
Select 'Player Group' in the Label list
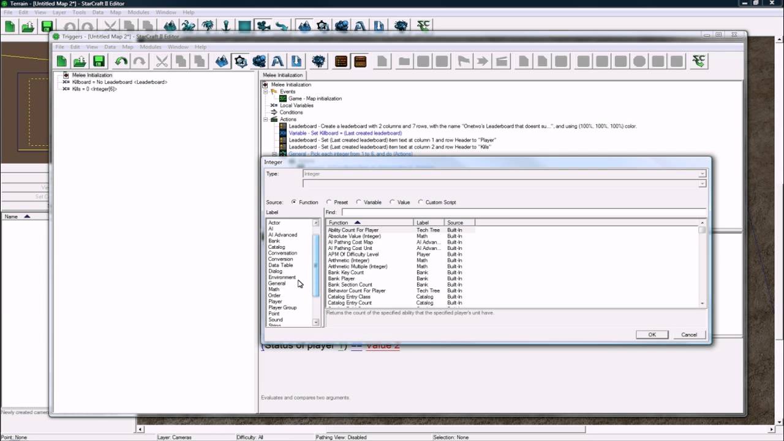click(282, 307)
